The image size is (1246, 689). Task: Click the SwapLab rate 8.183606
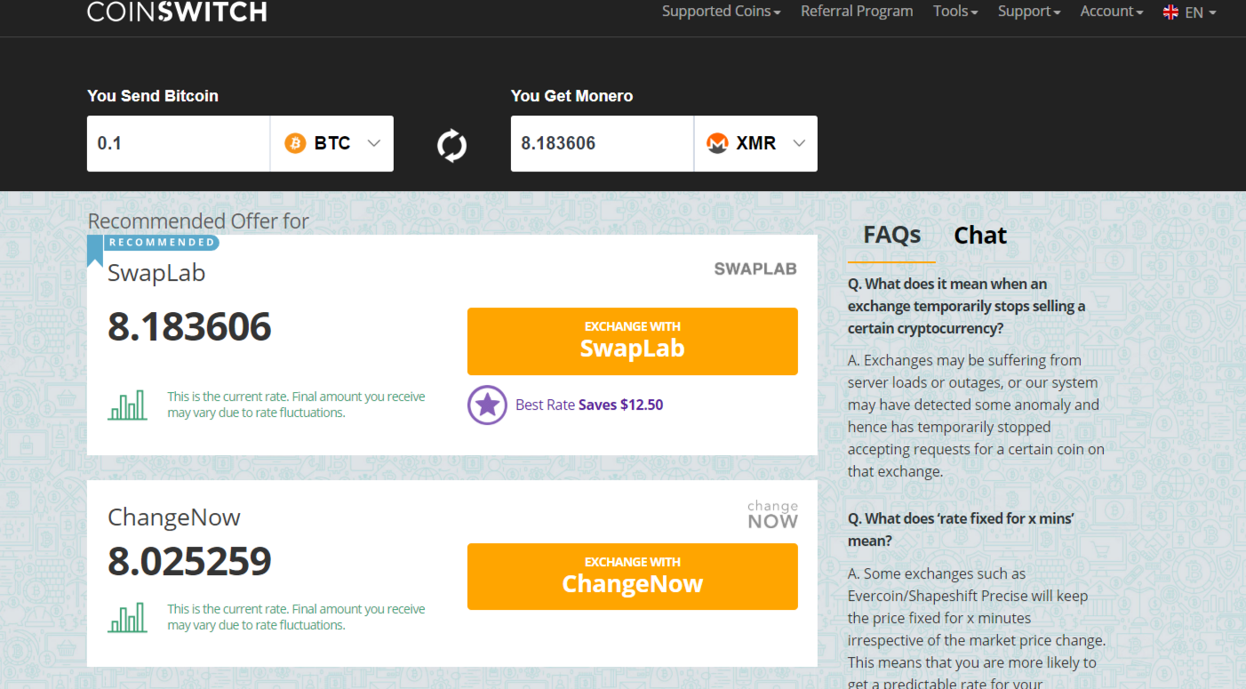click(189, 327)
